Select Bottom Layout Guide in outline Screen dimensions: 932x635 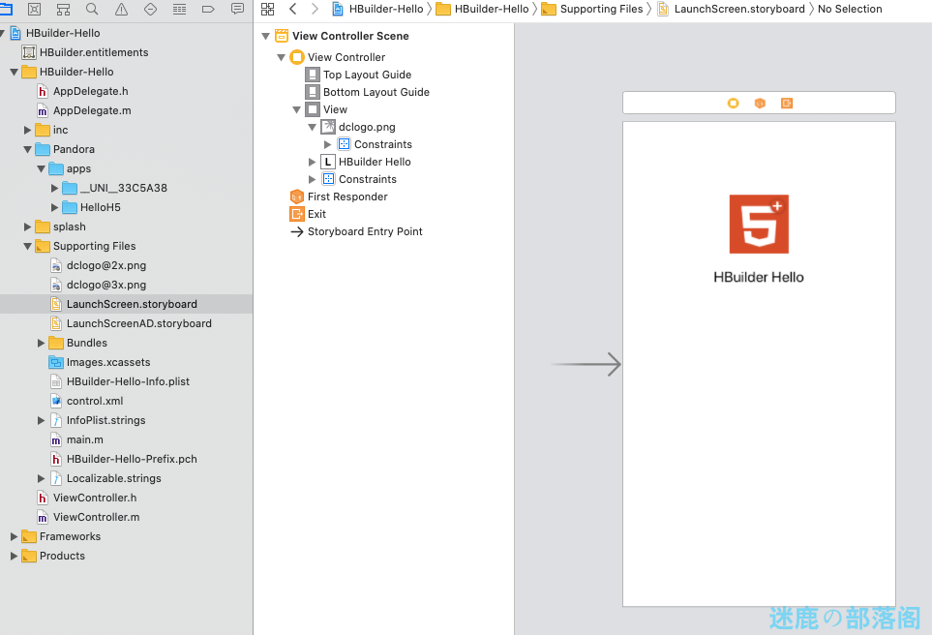(x=376, y=92)
